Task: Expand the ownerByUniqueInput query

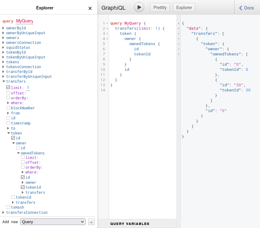Action: (x=3, y=33)
